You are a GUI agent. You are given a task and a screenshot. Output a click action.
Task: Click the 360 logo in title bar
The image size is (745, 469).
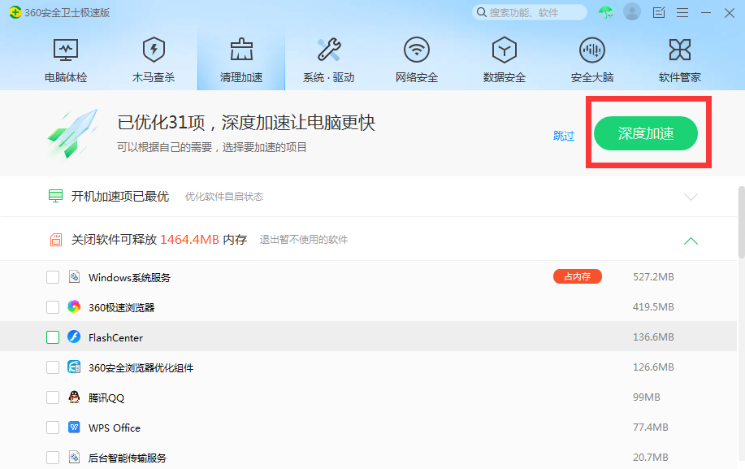15,12
